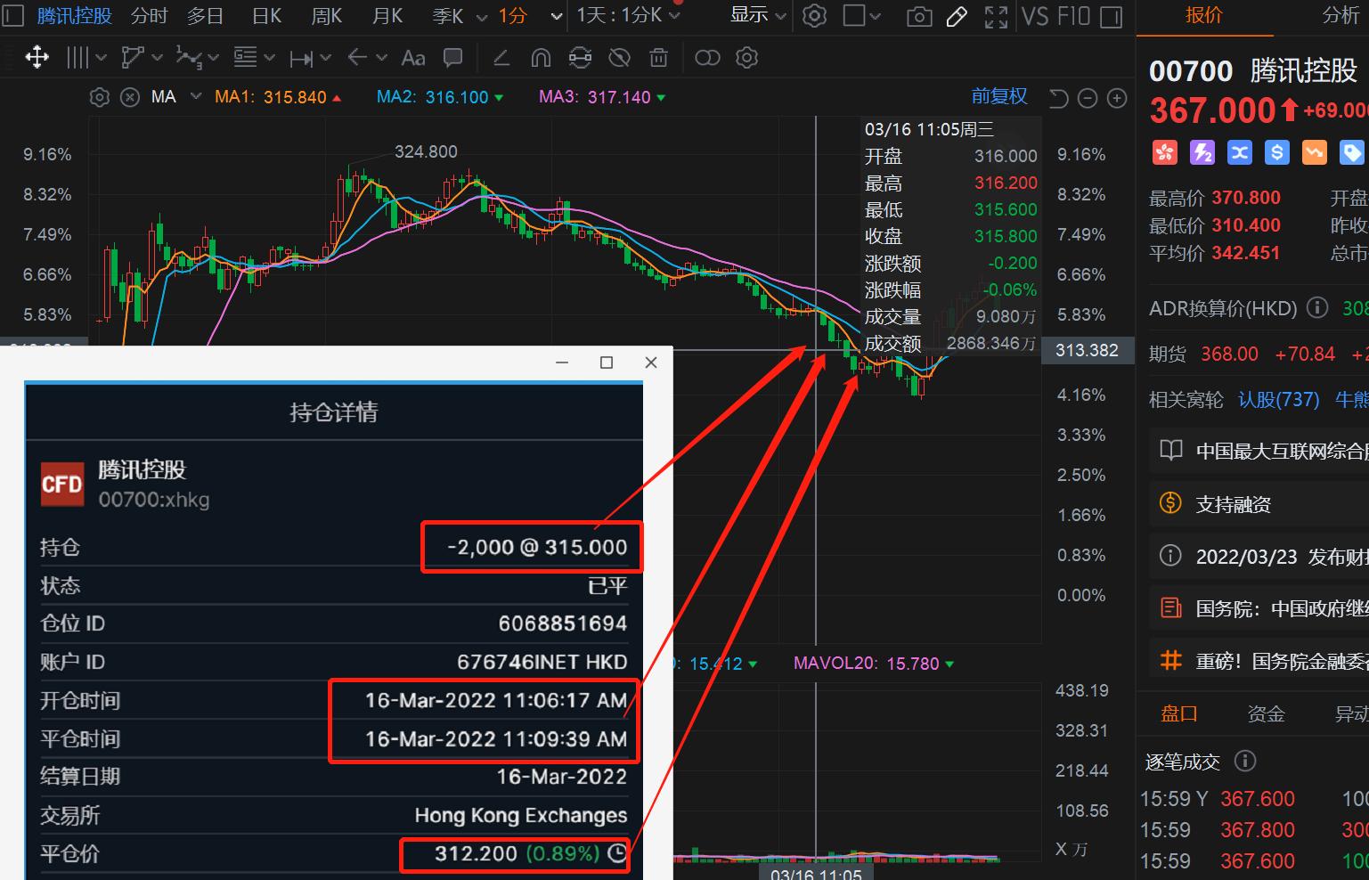Expand the chart to fullscreen
This screenshot has height=880, width=1369.
[996, 16]
